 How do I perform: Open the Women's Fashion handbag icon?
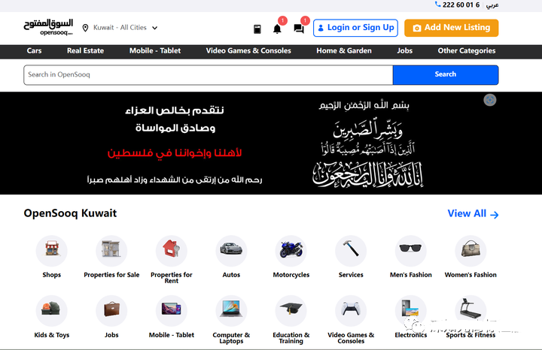[470, 251]
